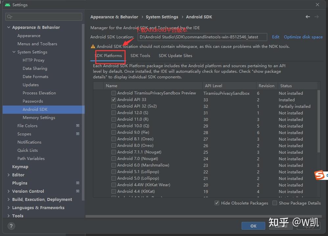Enable Show Package Details
This screenshot has height=236, width=328.
275,203
